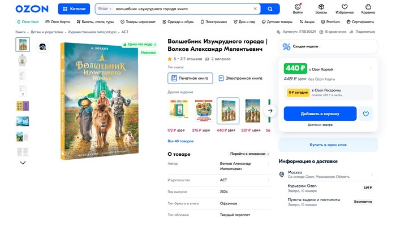The height and width of the screenshot is (227, 396).
Task: Click the search magnifier button
Action: click(270, 9)
